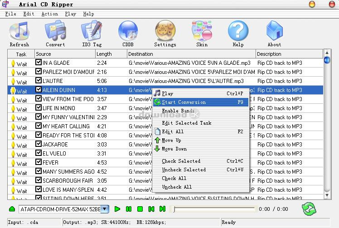The image size is (339, 228).
Task: Click the blue vertical scrollbar thumb
Action: pos(327,60)
